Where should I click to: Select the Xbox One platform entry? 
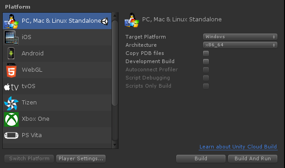click(x=57, y=119)
